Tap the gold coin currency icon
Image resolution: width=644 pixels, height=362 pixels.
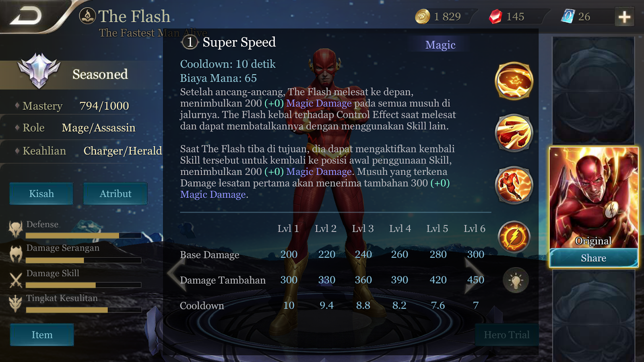point(423,16)
